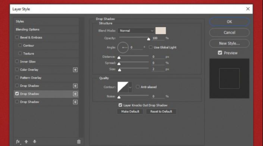Delete effect using trash icon
263x146 pixels.
pos(79,142)
